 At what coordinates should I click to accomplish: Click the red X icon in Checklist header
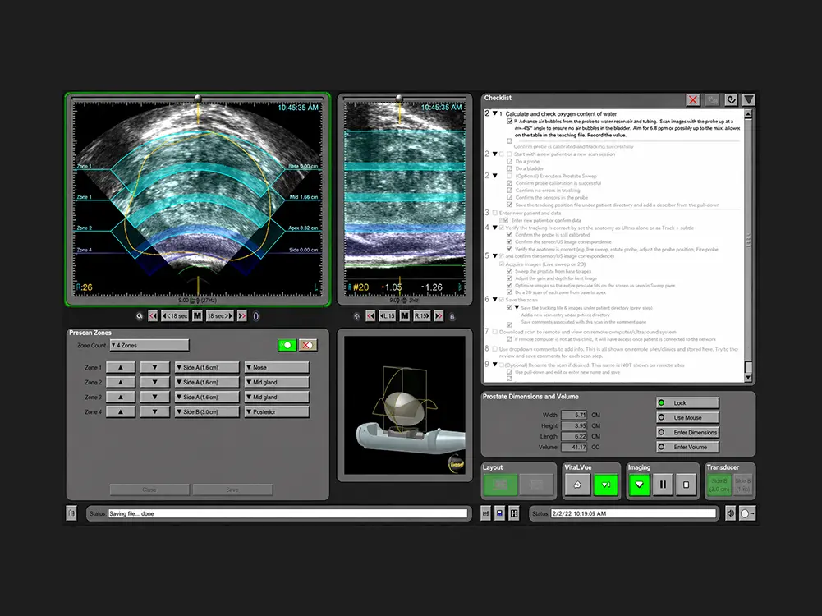click(x=693, y=99)
